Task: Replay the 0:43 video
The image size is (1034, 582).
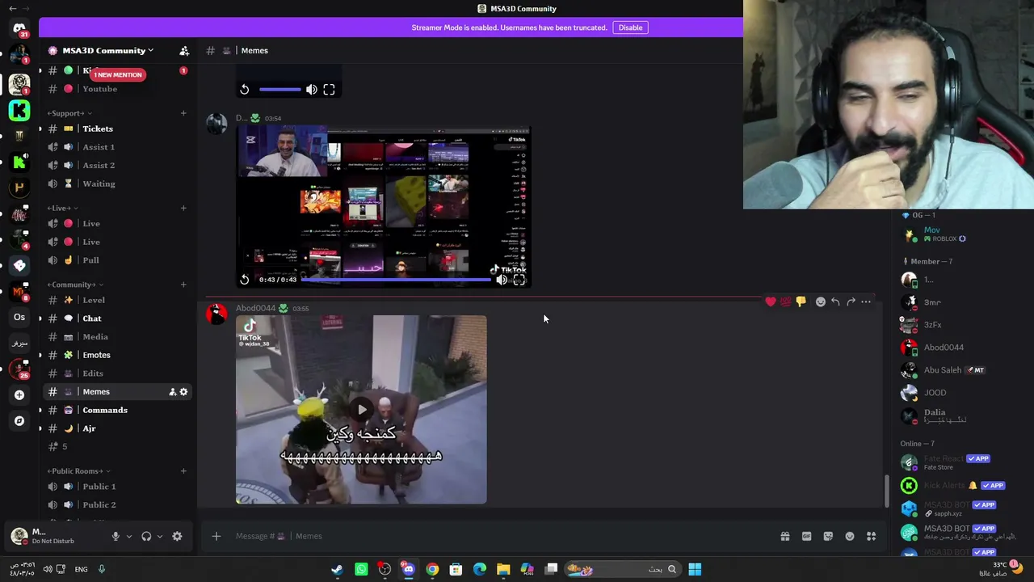Action: pyautogui.click(x=244, y=280)
